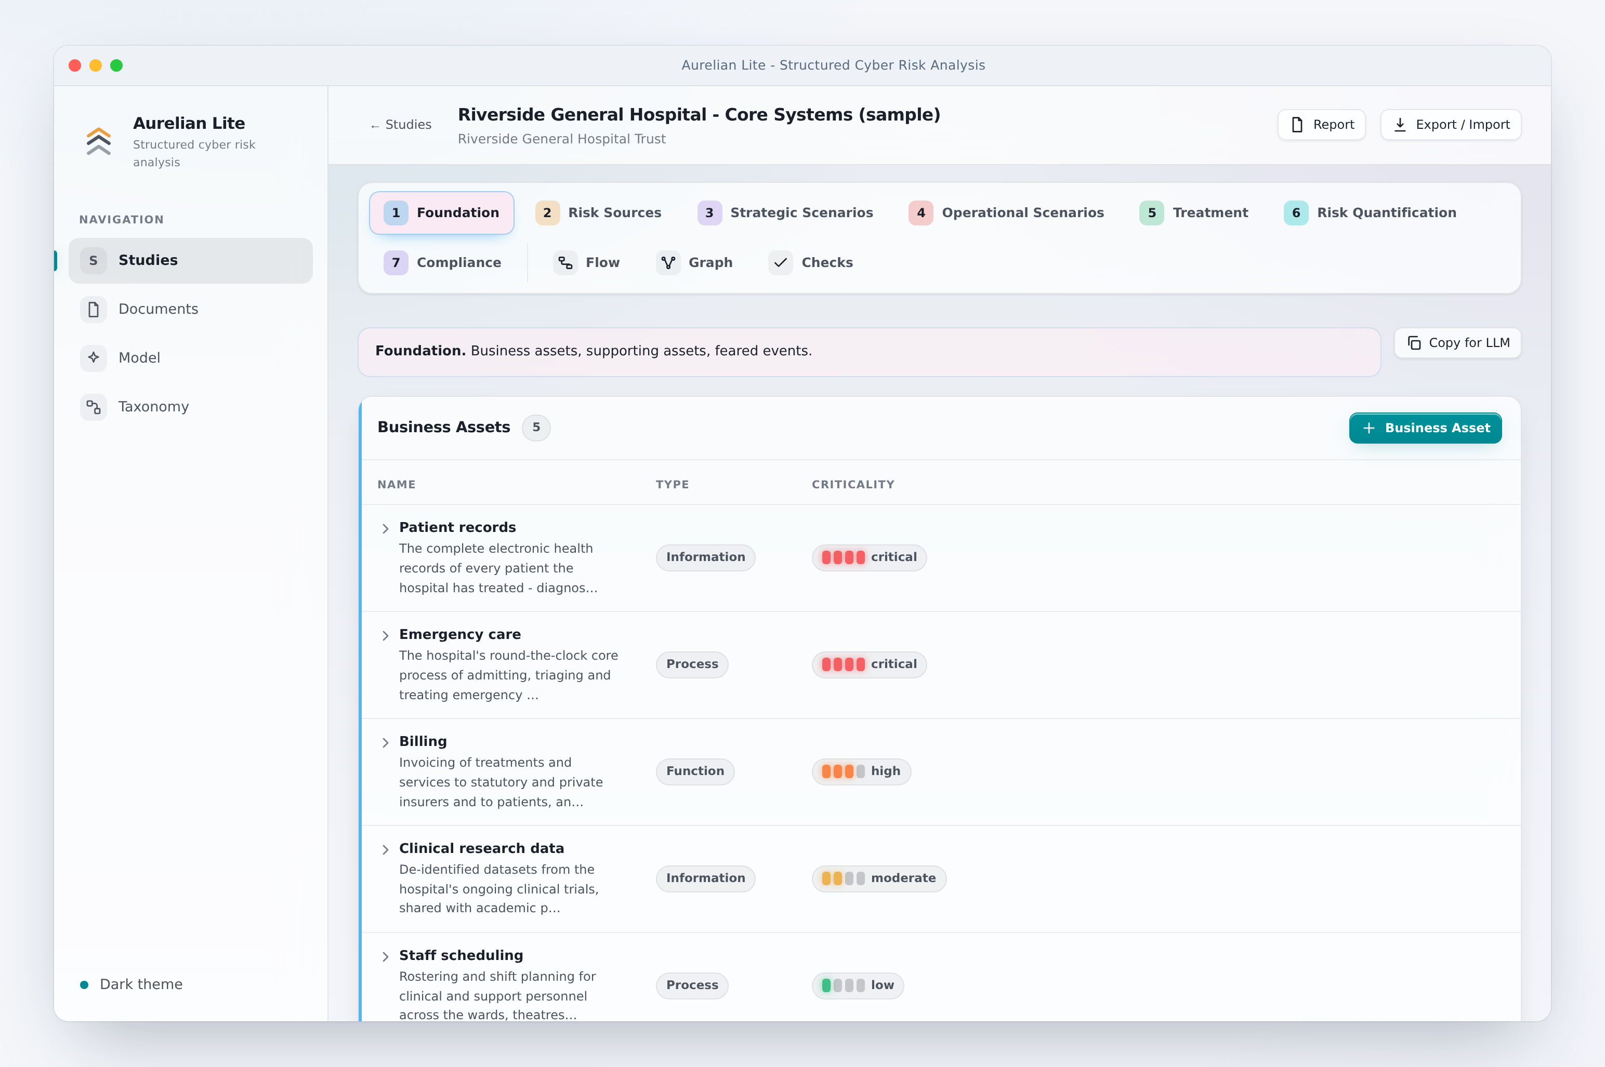Click the critical criticality pill for Emergency care

click(x=869, y=664)
